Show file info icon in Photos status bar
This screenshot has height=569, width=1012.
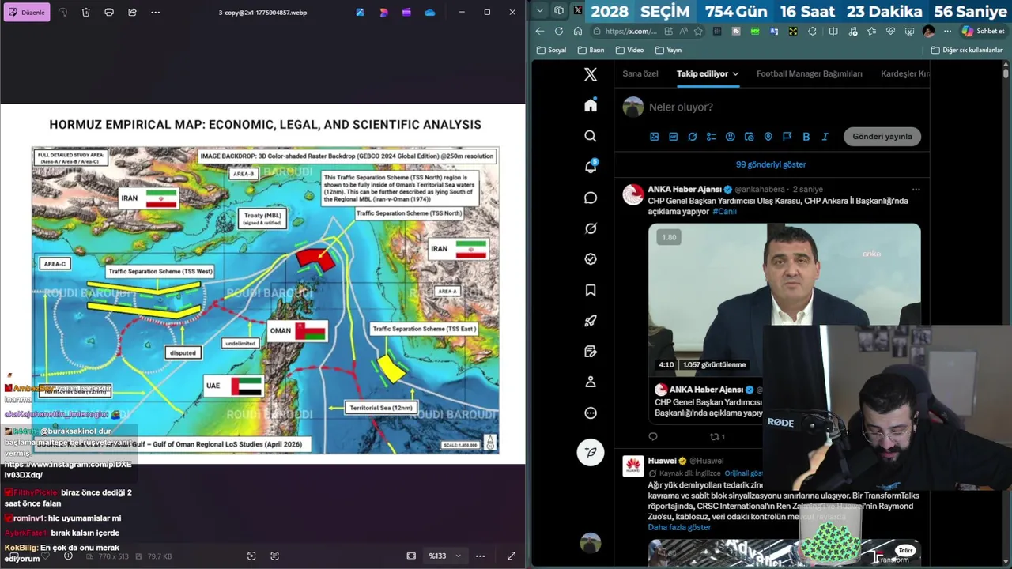[68, 556]
